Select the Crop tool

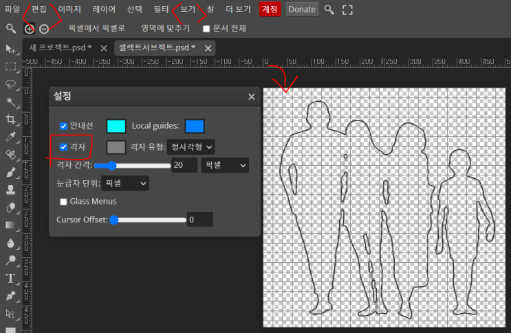pos(10,120)
